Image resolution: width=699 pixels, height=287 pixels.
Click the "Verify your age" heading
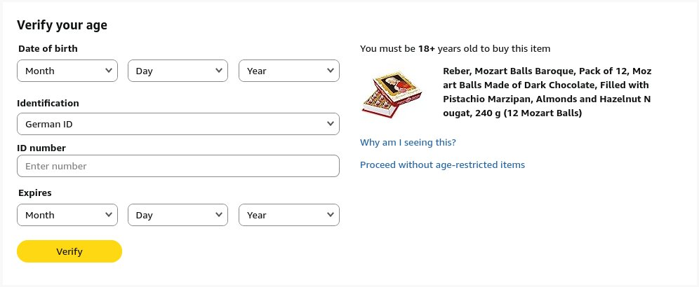pos(62,25)
